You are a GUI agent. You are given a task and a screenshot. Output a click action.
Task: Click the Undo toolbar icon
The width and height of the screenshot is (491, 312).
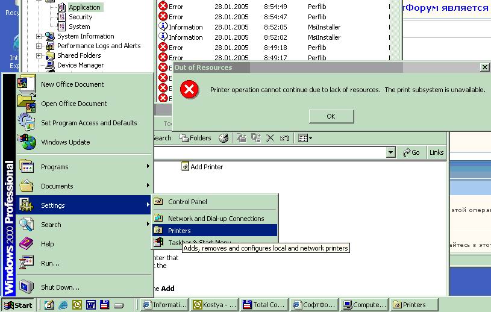(284, 138)
